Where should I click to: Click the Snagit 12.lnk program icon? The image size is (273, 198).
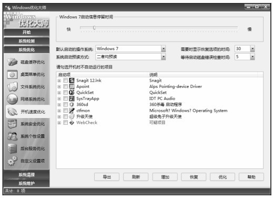(72, 81)
